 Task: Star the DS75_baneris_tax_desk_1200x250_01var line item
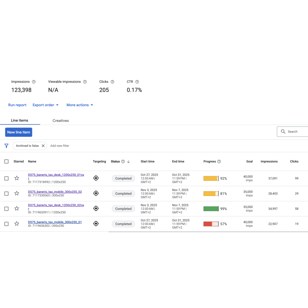click(x=17, y=178)
